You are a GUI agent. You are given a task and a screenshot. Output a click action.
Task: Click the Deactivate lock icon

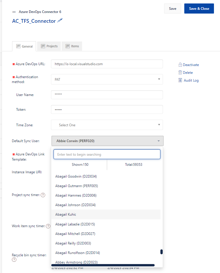coord(180,65)
